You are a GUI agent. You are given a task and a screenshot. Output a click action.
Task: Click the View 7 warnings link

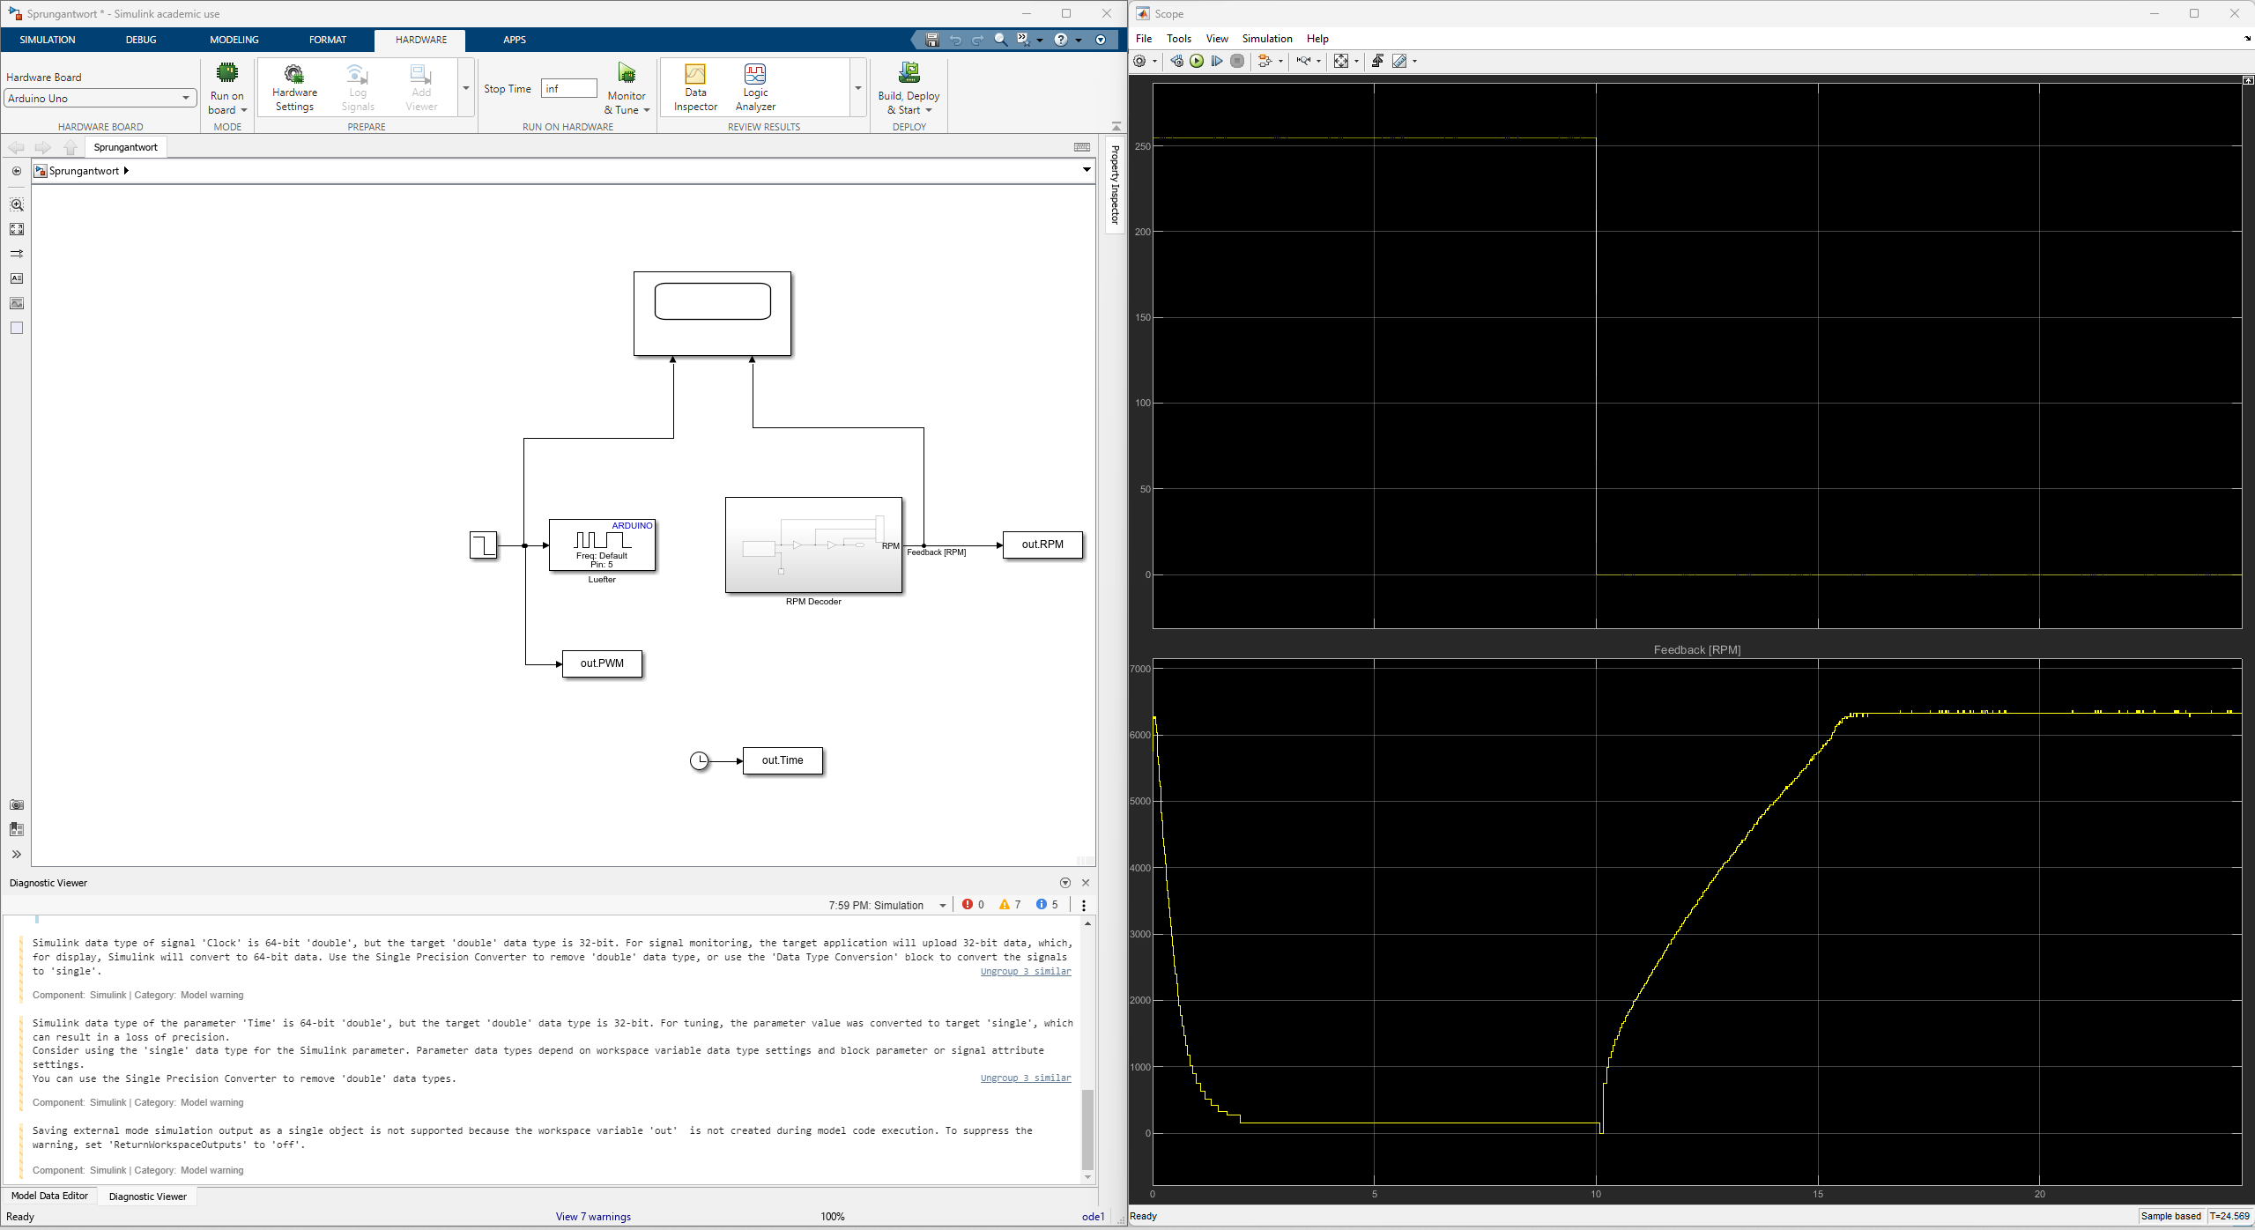[593, 1217]
